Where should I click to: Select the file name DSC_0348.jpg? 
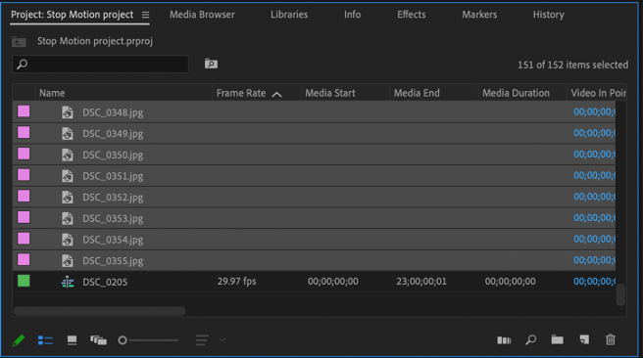[113, 112]
